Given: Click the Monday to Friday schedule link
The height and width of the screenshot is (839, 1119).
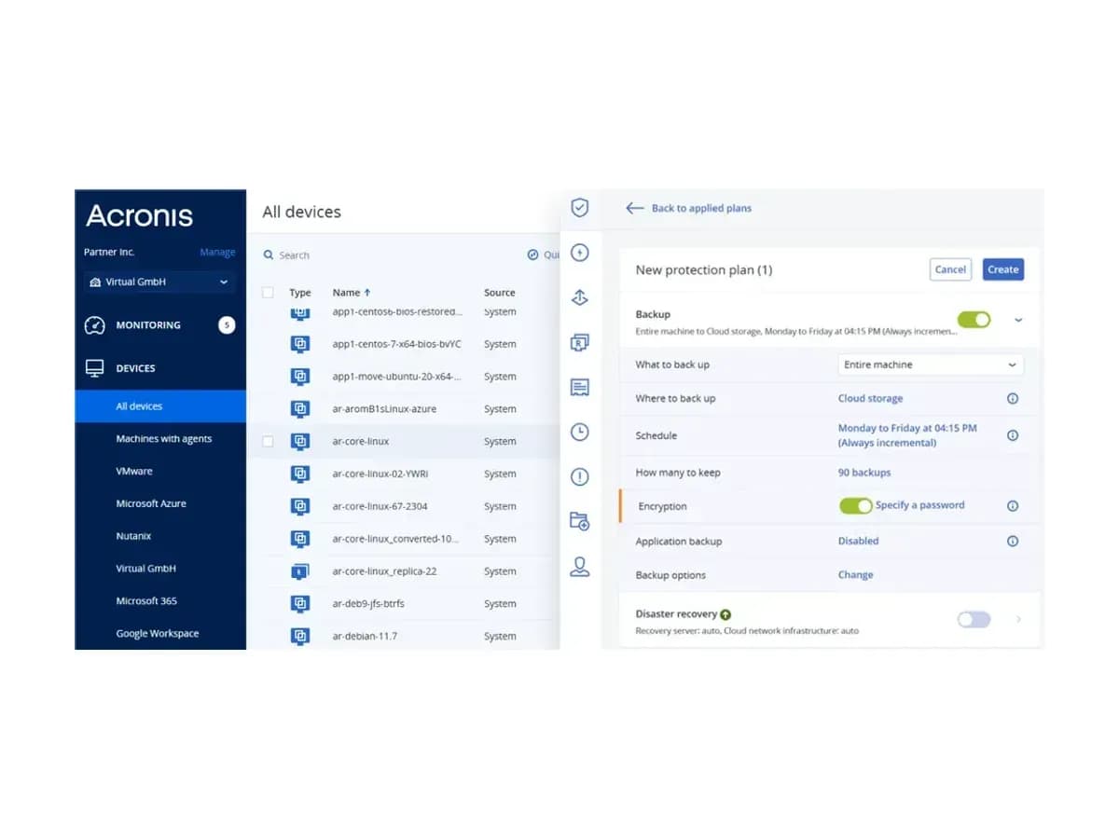Looking at the screenshot, I should (907, 435).
